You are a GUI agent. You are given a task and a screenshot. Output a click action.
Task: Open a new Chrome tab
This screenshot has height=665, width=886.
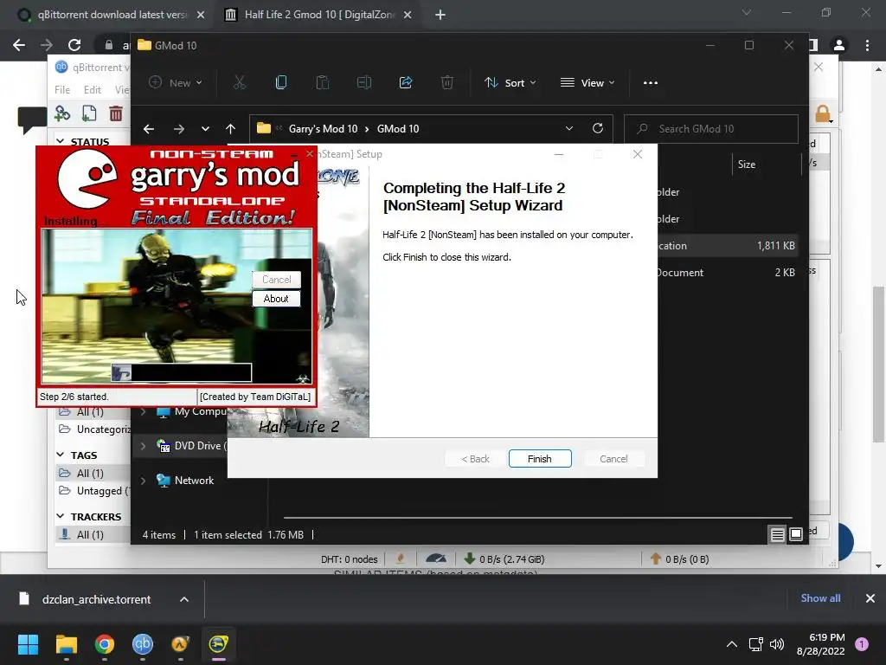[x=440, y=16]
